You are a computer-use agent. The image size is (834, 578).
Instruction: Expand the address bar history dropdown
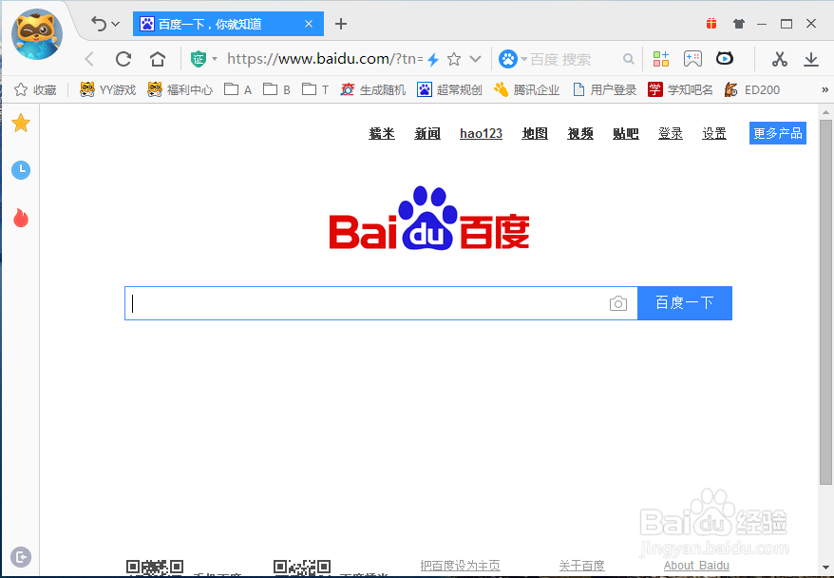(476, 59)
